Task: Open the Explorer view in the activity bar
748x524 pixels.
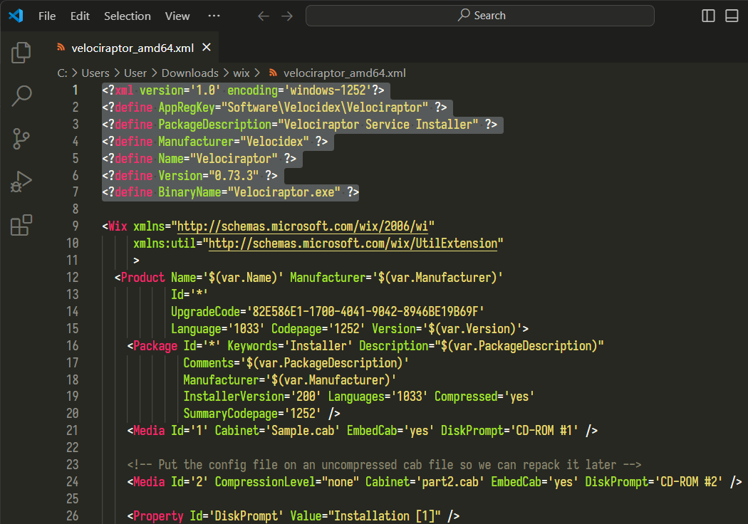Action: click(21, 52)
